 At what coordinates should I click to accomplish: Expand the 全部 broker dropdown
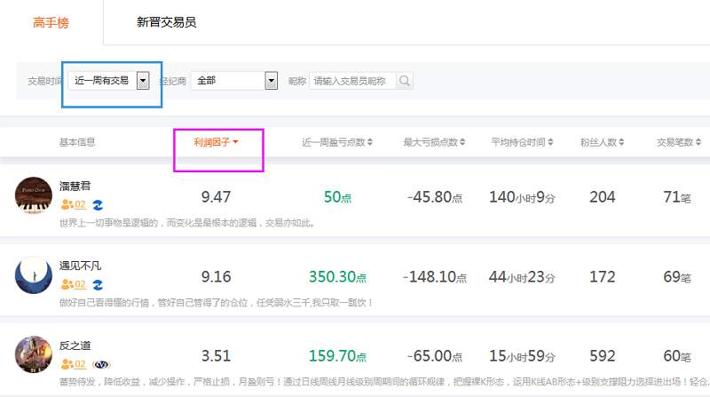pos(234,81)
